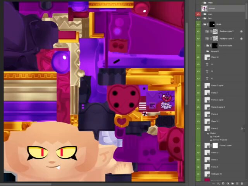This screenshot has height=186, width=248.
Task: Hide the red-marked folder layer
Action: pyautogui.click(x=198, y=14)
